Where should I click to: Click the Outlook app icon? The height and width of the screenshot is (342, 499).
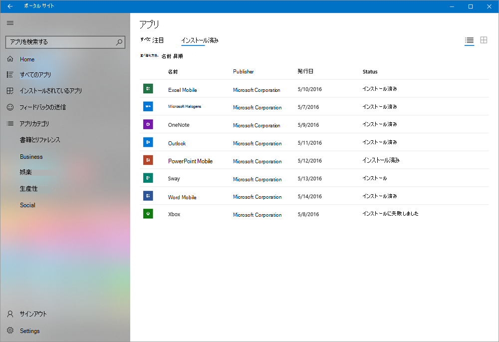(x=148, y=142)
